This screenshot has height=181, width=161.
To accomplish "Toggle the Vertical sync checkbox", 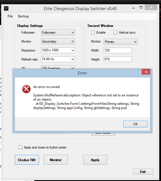I will (115, 33).
